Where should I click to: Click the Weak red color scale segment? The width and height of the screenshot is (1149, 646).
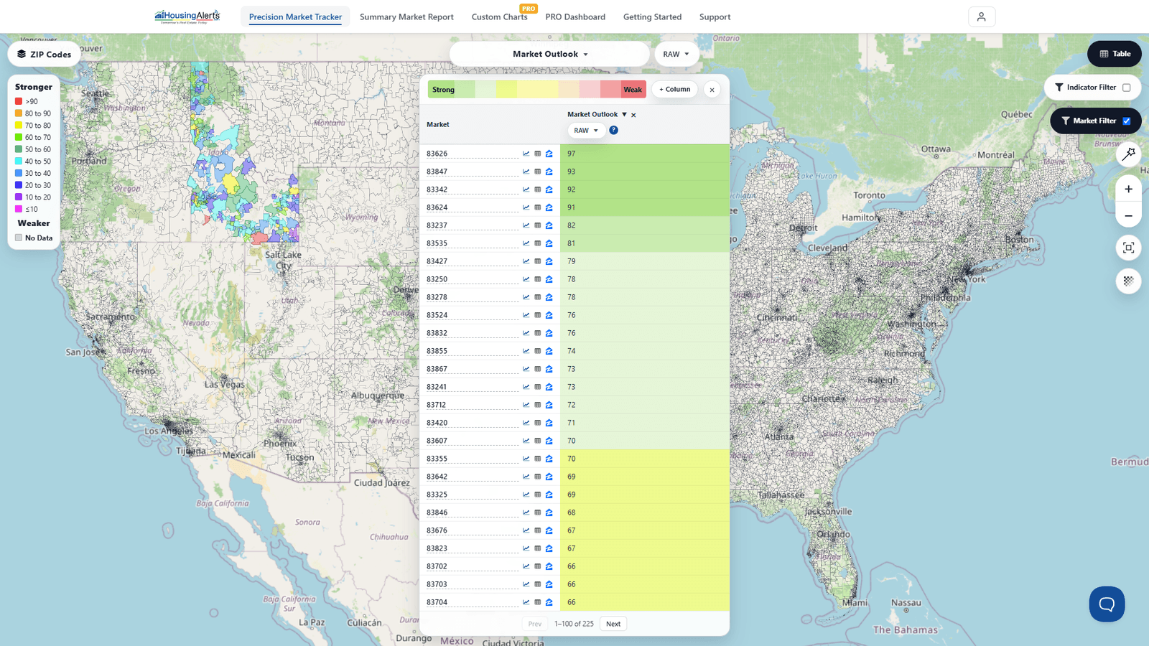(x=633, y=90)
